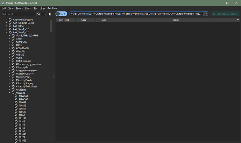Open the Notes menu
This screenshot has width=241, height=143.
click(x=19, y=8)
